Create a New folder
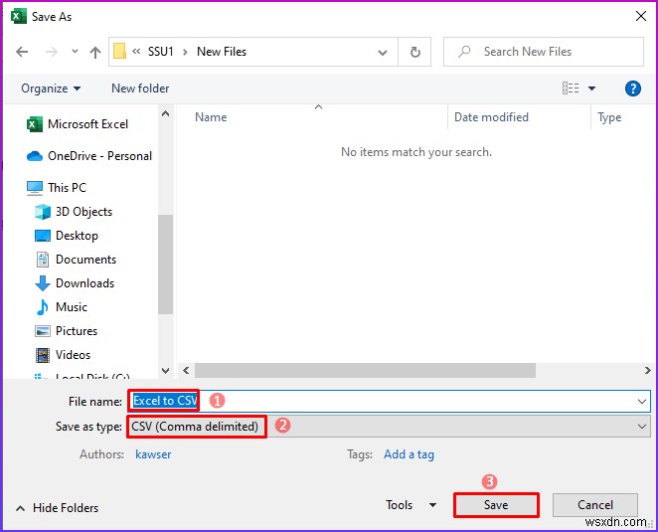Screen dimensions: 658x532 [140, 89]
